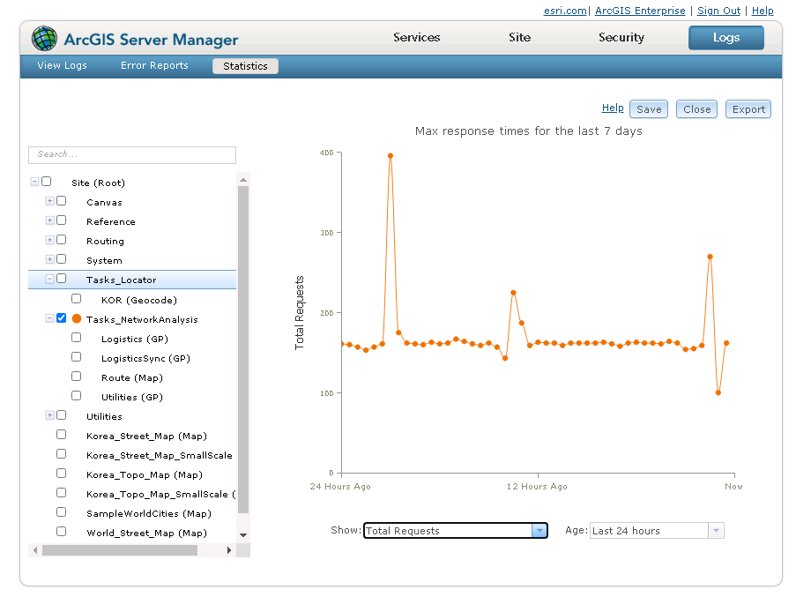Check the Reference folder checkbox
This screenshot has width=796, height=597.
click(x=62, y=220)
